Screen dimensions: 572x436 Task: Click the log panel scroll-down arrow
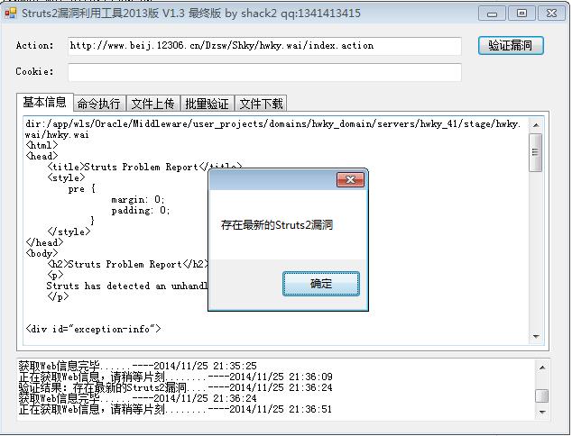[x=542, y=413]
